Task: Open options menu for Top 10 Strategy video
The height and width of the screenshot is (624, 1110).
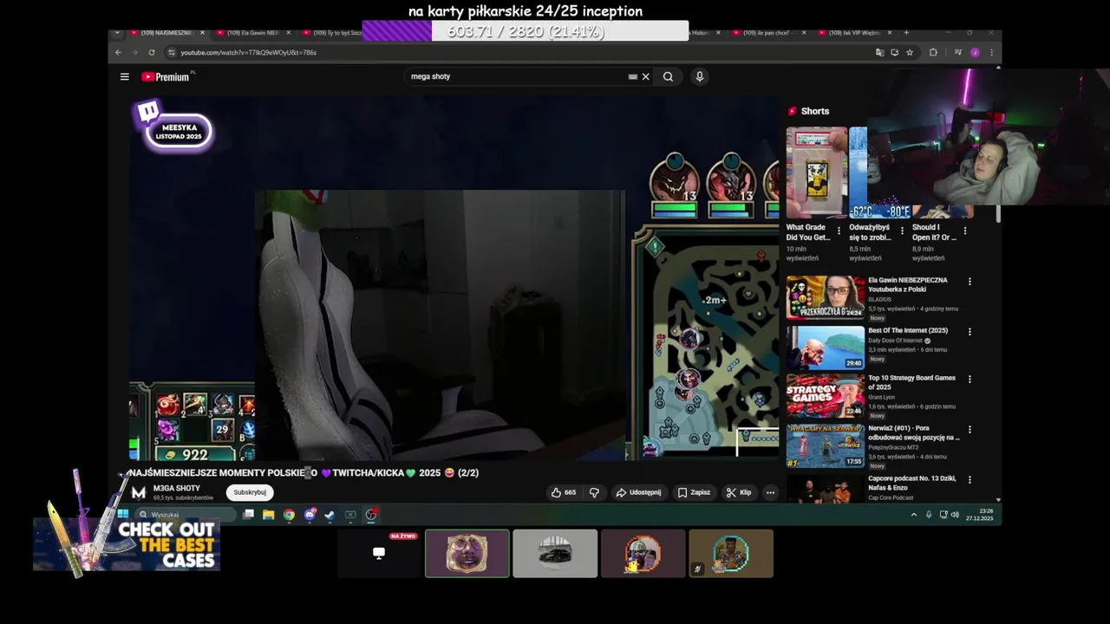Action: pos(970,380)
